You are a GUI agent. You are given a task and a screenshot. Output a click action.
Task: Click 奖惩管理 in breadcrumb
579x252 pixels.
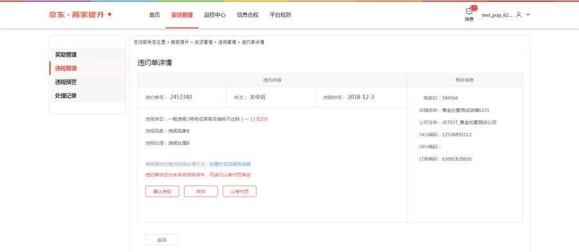pos(203,42)
